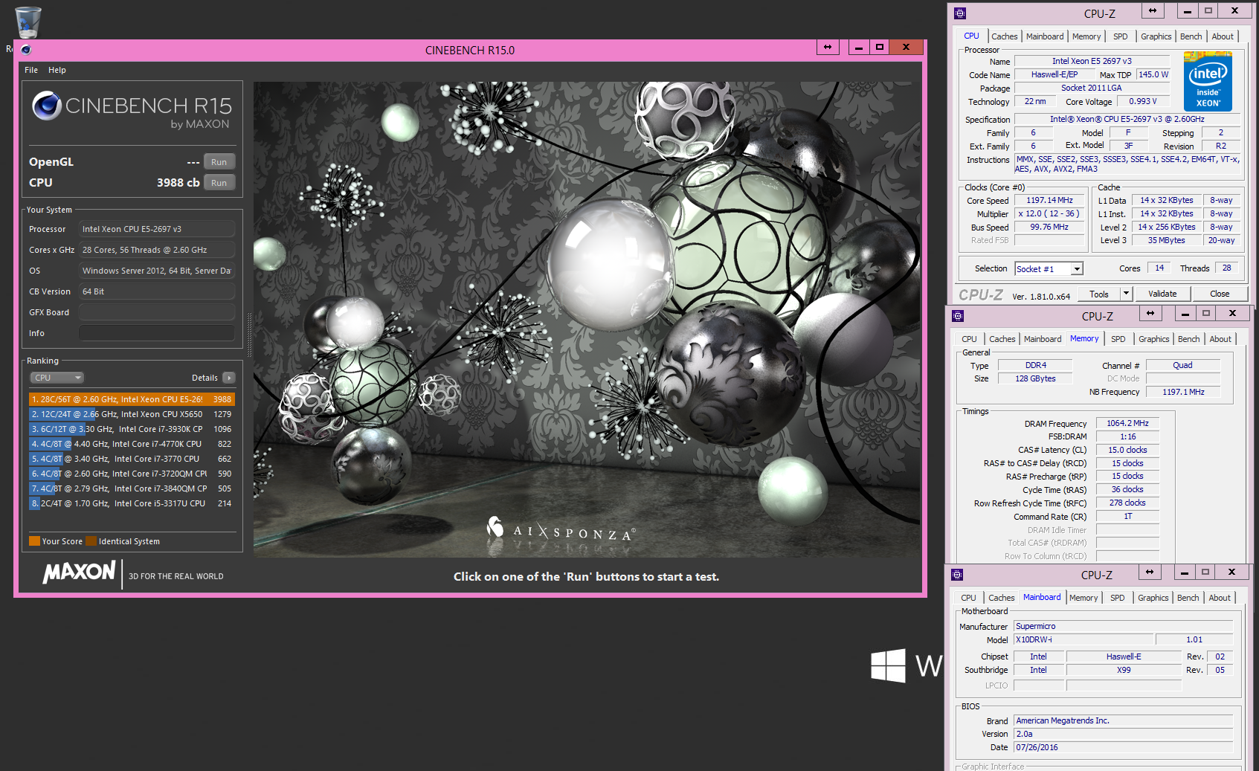Select ranking row 5 Core i7-3770
The height and width of the screenshot is (771, 1259).
coord(132,459)
